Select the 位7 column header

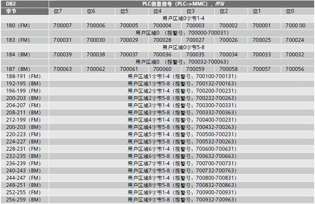[58, 11]
